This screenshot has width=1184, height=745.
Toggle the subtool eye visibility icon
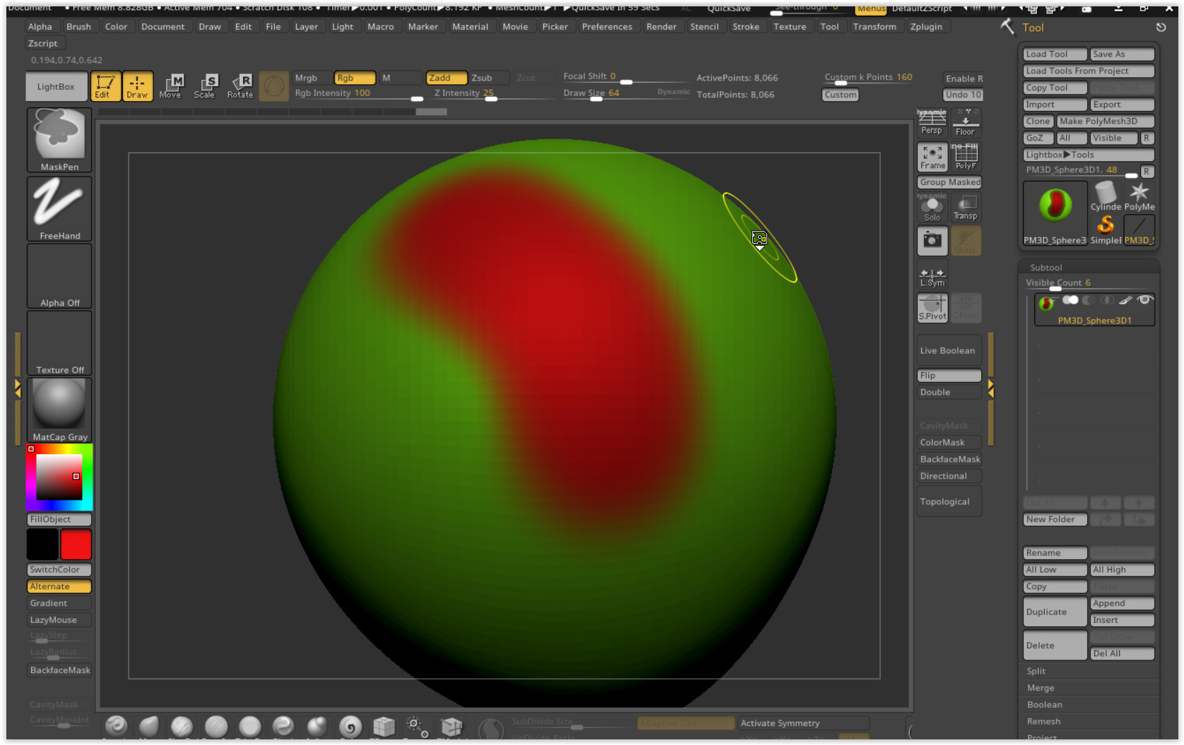click(x=1145, y=300)
